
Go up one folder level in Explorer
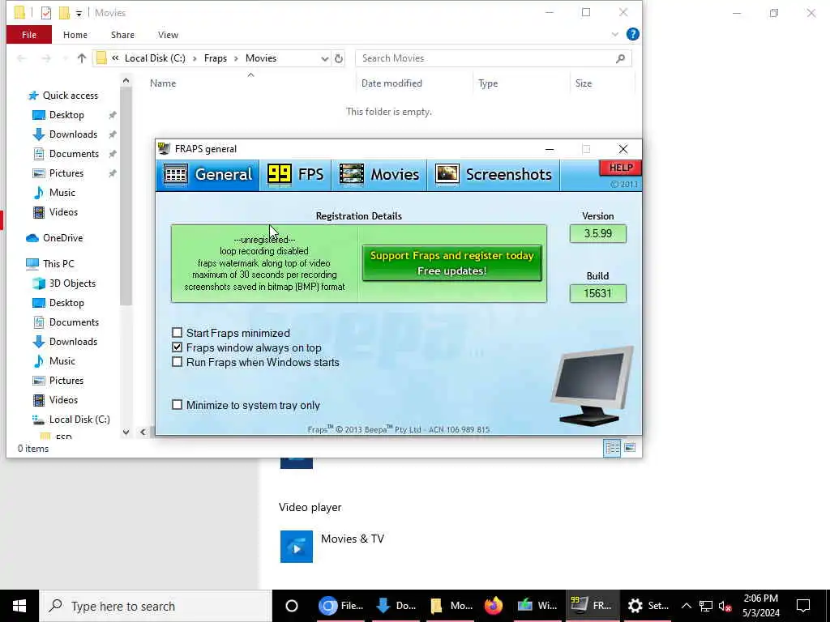tap(82, 58)
